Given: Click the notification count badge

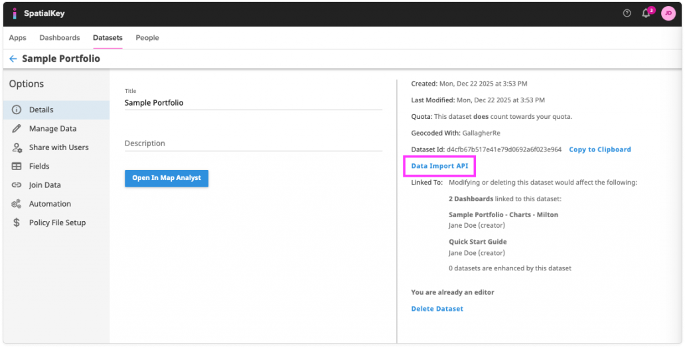Looking at the screenshot, I should [651, 10].
